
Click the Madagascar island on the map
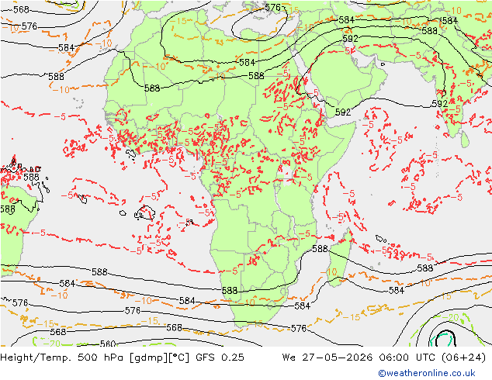pos(341,259)
